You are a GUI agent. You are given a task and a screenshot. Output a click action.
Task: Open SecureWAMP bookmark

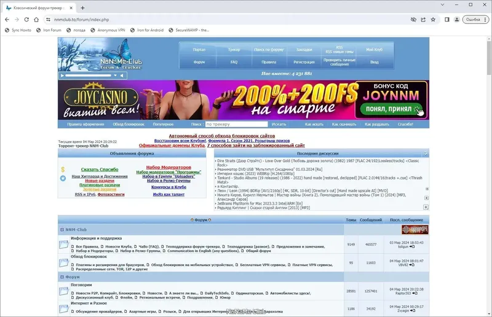(189, 30)
